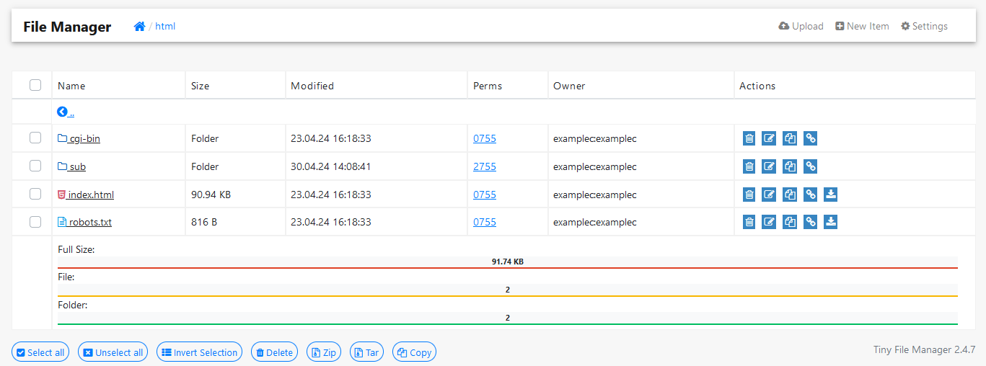Toggle the select-all checkbox in table header
This screenshot has width=986, height=366.
coord(35,85)
